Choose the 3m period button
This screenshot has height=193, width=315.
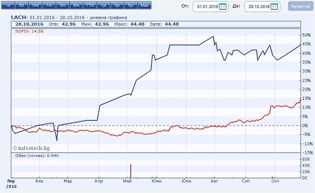click(62, 6)
